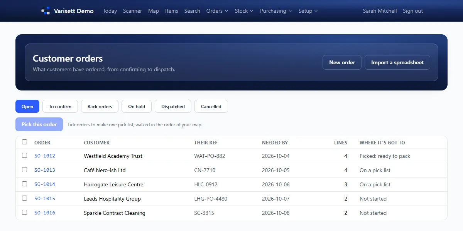Click needed-by date 2026-10-07
The image size is (463, 231).
275,199
